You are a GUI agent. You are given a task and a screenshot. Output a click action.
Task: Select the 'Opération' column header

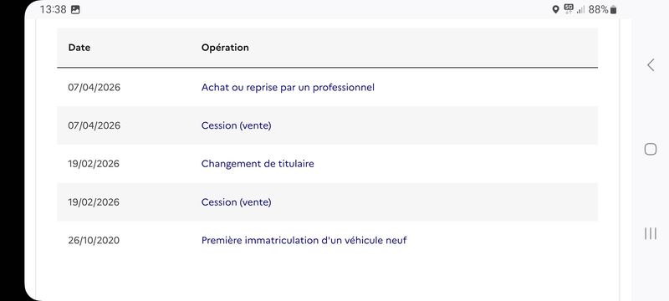tap(225, 48)
